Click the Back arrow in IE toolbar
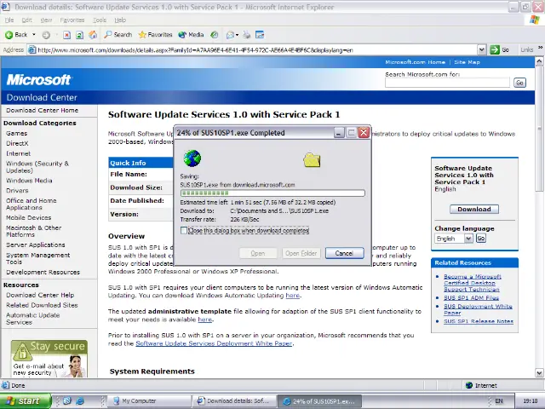Viewport: 545px width, 409px height. pos(15,35)
